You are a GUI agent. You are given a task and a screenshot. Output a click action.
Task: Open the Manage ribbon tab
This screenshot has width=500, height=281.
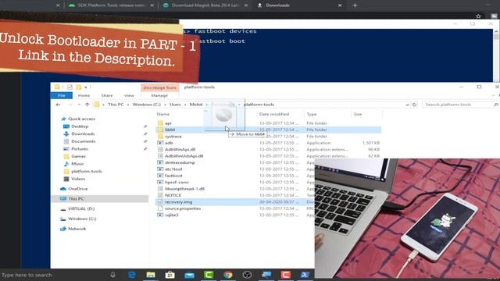tap(159, 95)
